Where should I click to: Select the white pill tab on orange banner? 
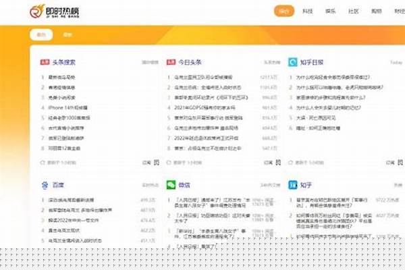41,34
